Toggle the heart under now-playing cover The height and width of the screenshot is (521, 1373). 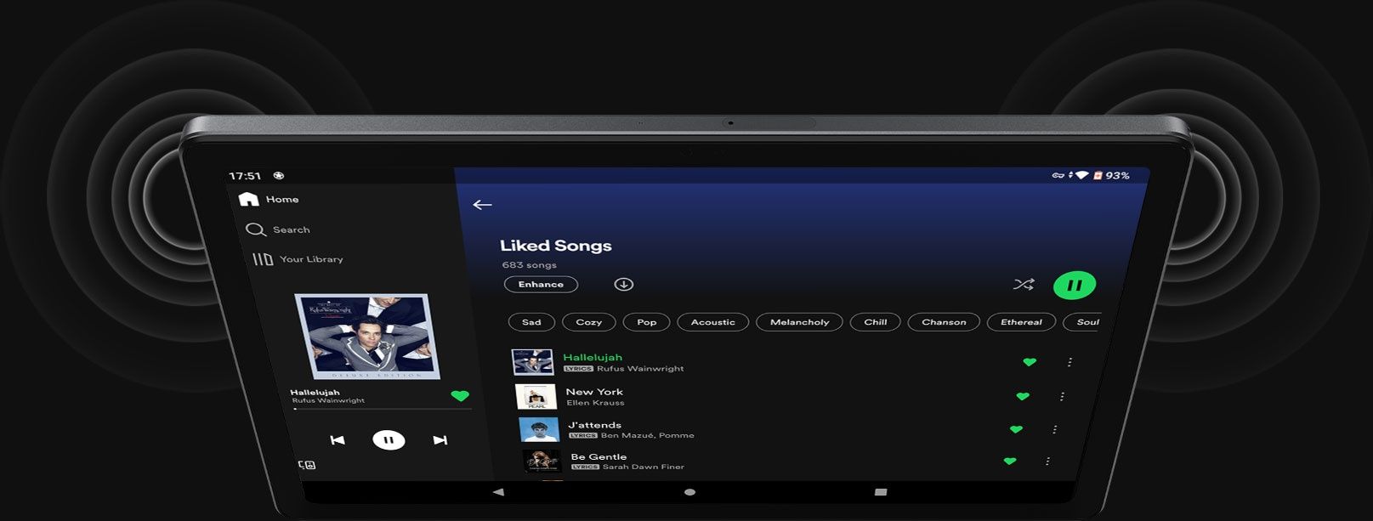pyautogui.click(x=460, y=396)
